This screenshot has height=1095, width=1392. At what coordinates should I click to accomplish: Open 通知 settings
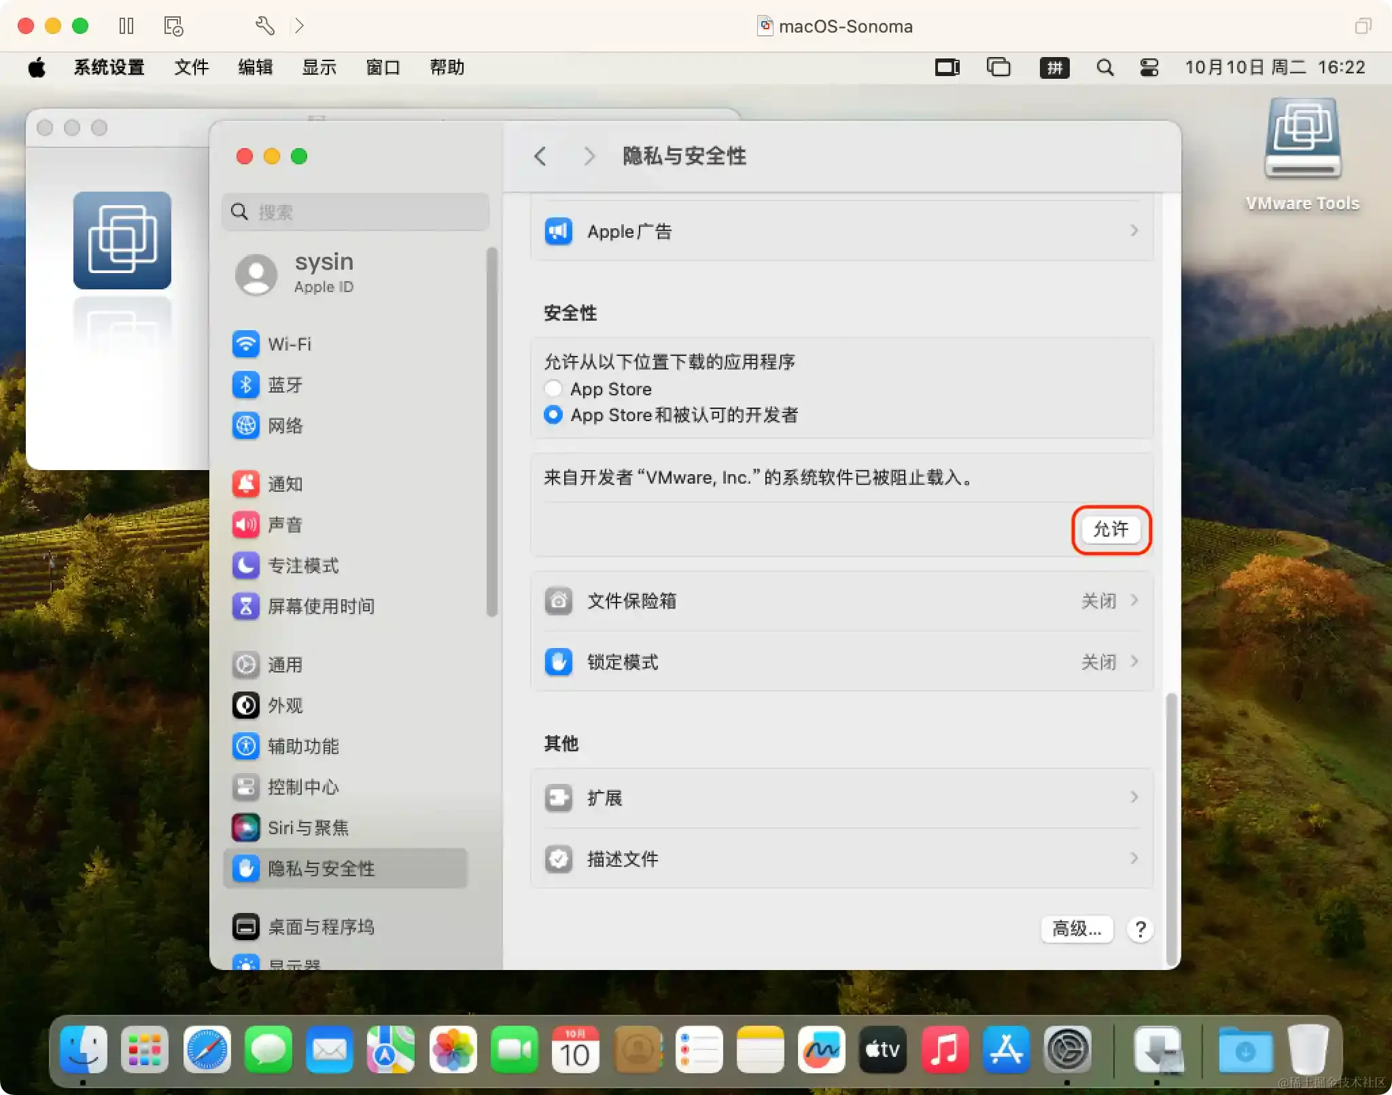pos(285,484)
